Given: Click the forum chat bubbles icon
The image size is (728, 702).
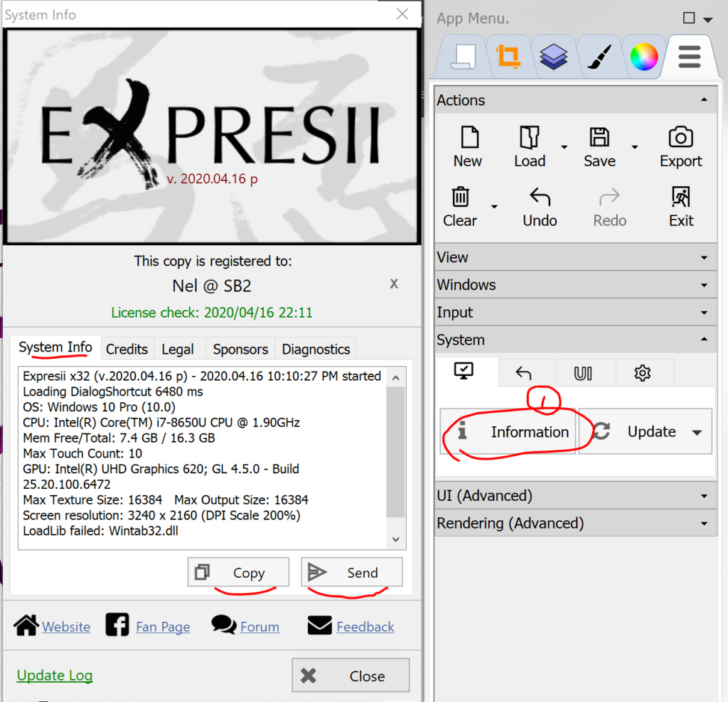Looking at the screenshot, I should tap(224, 625).
